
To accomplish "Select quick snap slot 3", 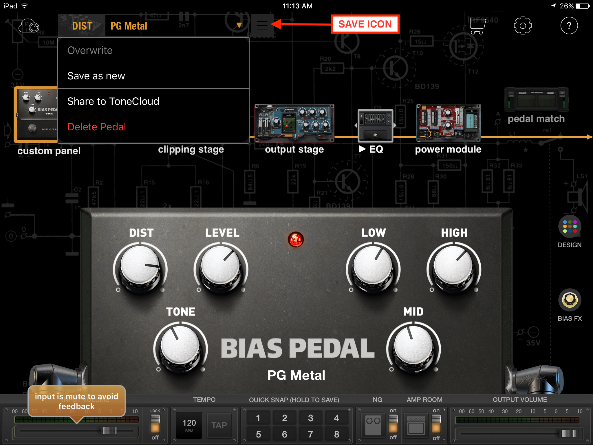I will [311, 418].
